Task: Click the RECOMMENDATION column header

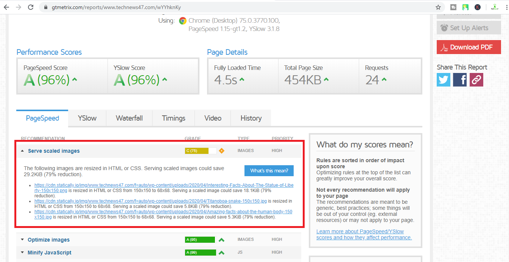Action: pos(43,139)
